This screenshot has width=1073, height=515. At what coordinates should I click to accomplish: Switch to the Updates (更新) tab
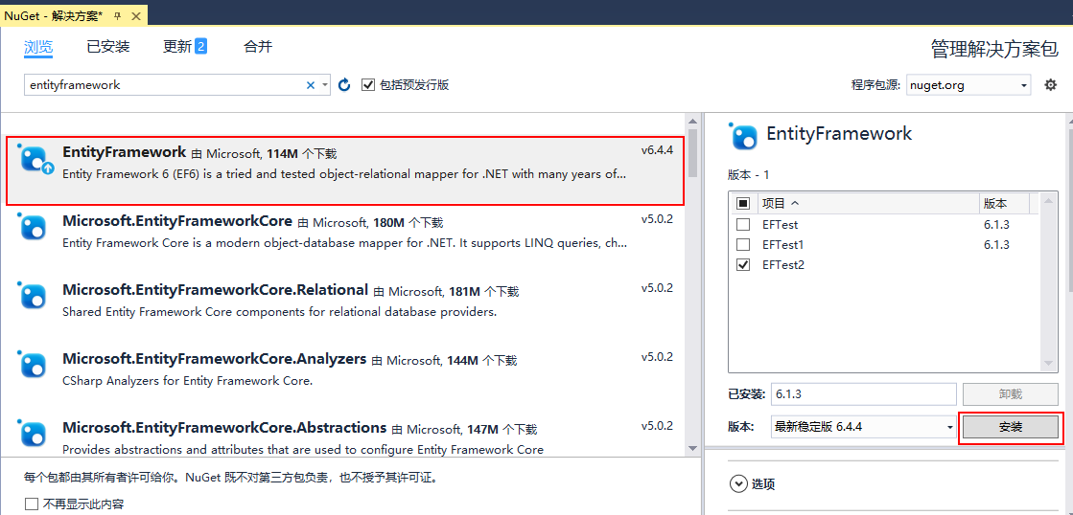tap(177, 47)
